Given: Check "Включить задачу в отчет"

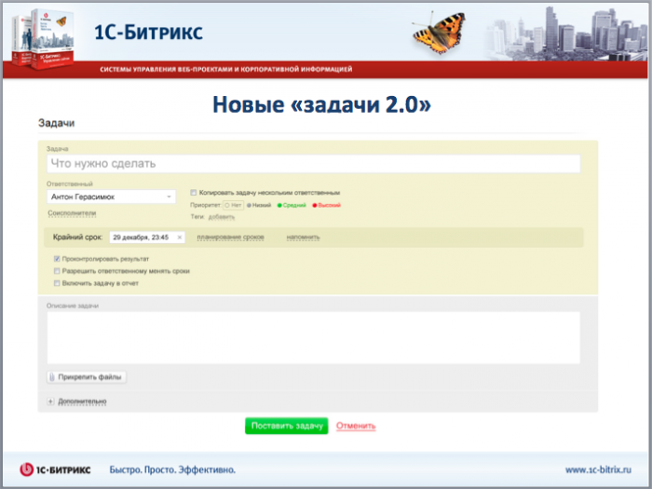Looking at the screenshot, I should (x=57, y=283).
